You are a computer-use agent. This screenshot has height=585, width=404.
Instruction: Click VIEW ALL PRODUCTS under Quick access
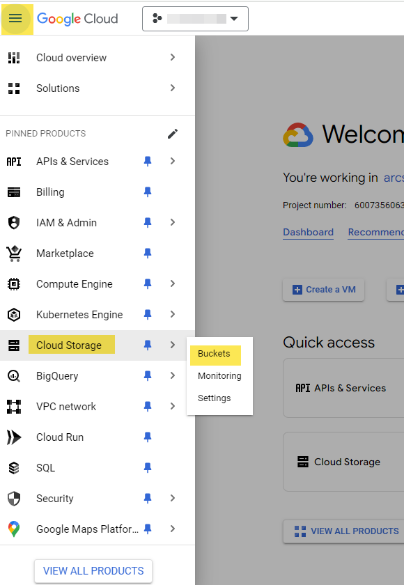click(x=343, y=531)
